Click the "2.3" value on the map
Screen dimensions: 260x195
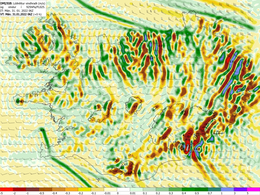pyautogui.click(x=231, y=62)
